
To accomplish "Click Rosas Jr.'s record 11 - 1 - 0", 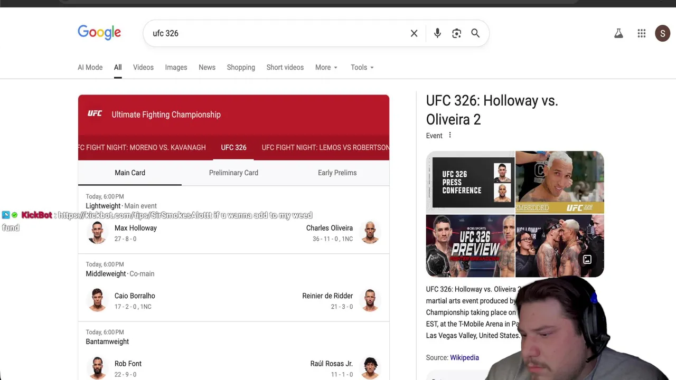I will 342,374.
